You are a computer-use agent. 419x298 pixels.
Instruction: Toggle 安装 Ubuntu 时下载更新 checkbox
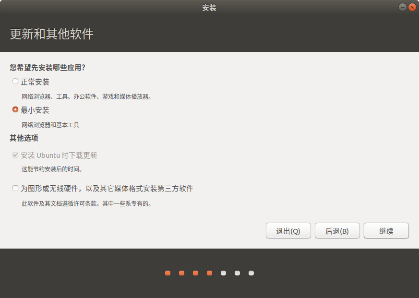click(x=15, y=155)
